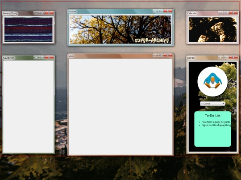Click the Calendar window title text
241x180 pixels.
tap(192, 13)
